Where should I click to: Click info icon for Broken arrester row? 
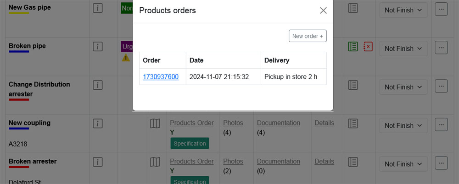(97, 162)
